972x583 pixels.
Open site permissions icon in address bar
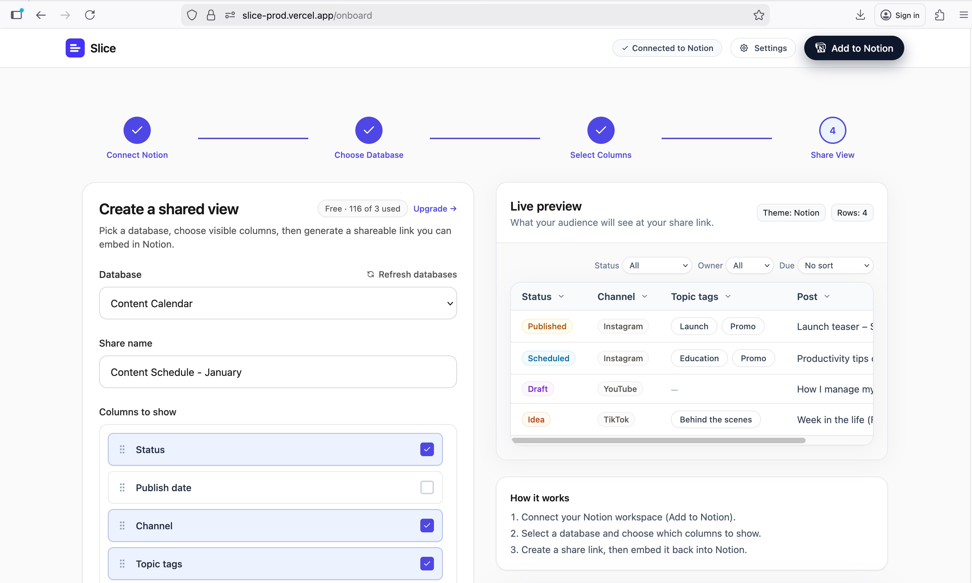coord(230,15)
